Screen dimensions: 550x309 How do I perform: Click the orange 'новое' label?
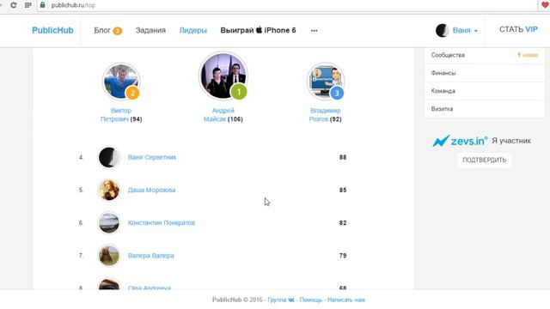point(528,55)
